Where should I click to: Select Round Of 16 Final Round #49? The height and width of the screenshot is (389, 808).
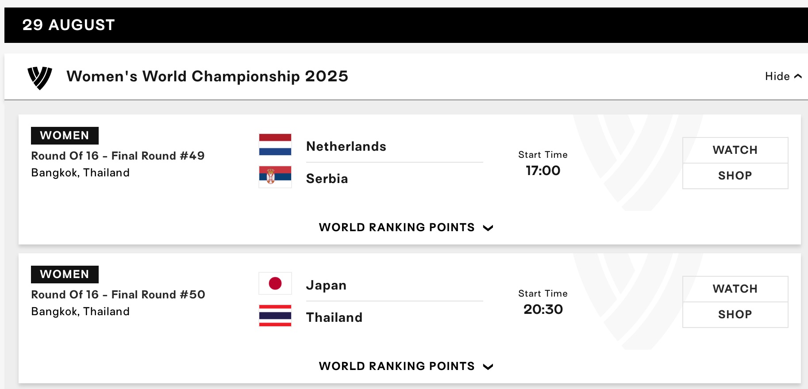coord(118,156)
